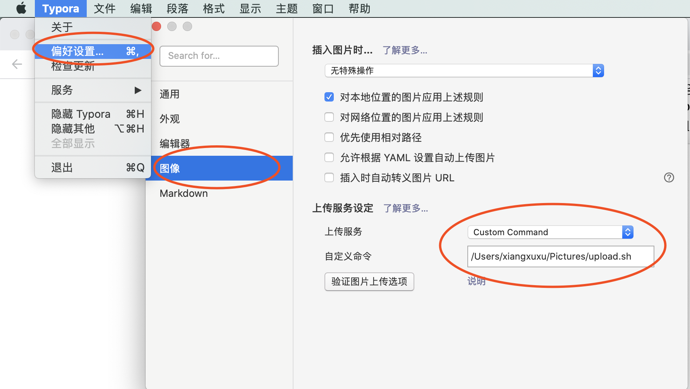Click the custom command path field

561,256
